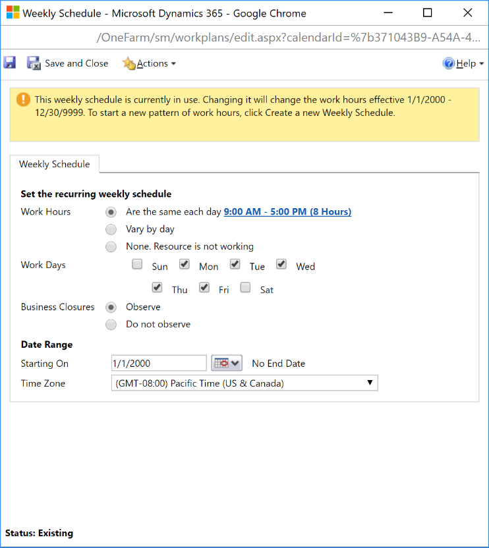This screenshot has width=489, height=548.
Task: Click the Save disk icon
Action: 10,63
